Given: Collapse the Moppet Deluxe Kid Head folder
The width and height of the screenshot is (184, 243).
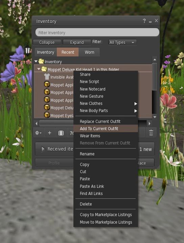Looking at the screenshot, I should pos(39,69).
